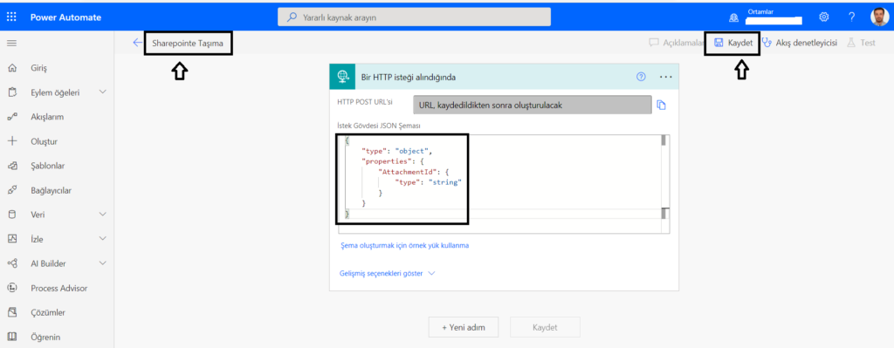Viewport: 894px width, 348px height.
Task: Click inside the JSON schema editor
Action: click(x=504, y=184)
